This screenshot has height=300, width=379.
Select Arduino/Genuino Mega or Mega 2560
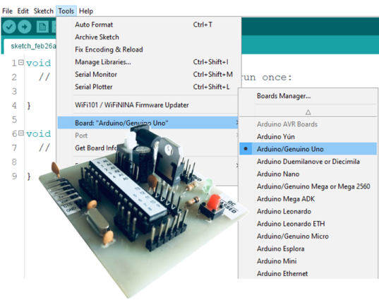[x=308, y=186]
